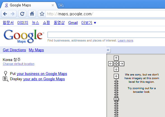Reload the page with the refresh button
165x117 pixels.
coord(22,14)
